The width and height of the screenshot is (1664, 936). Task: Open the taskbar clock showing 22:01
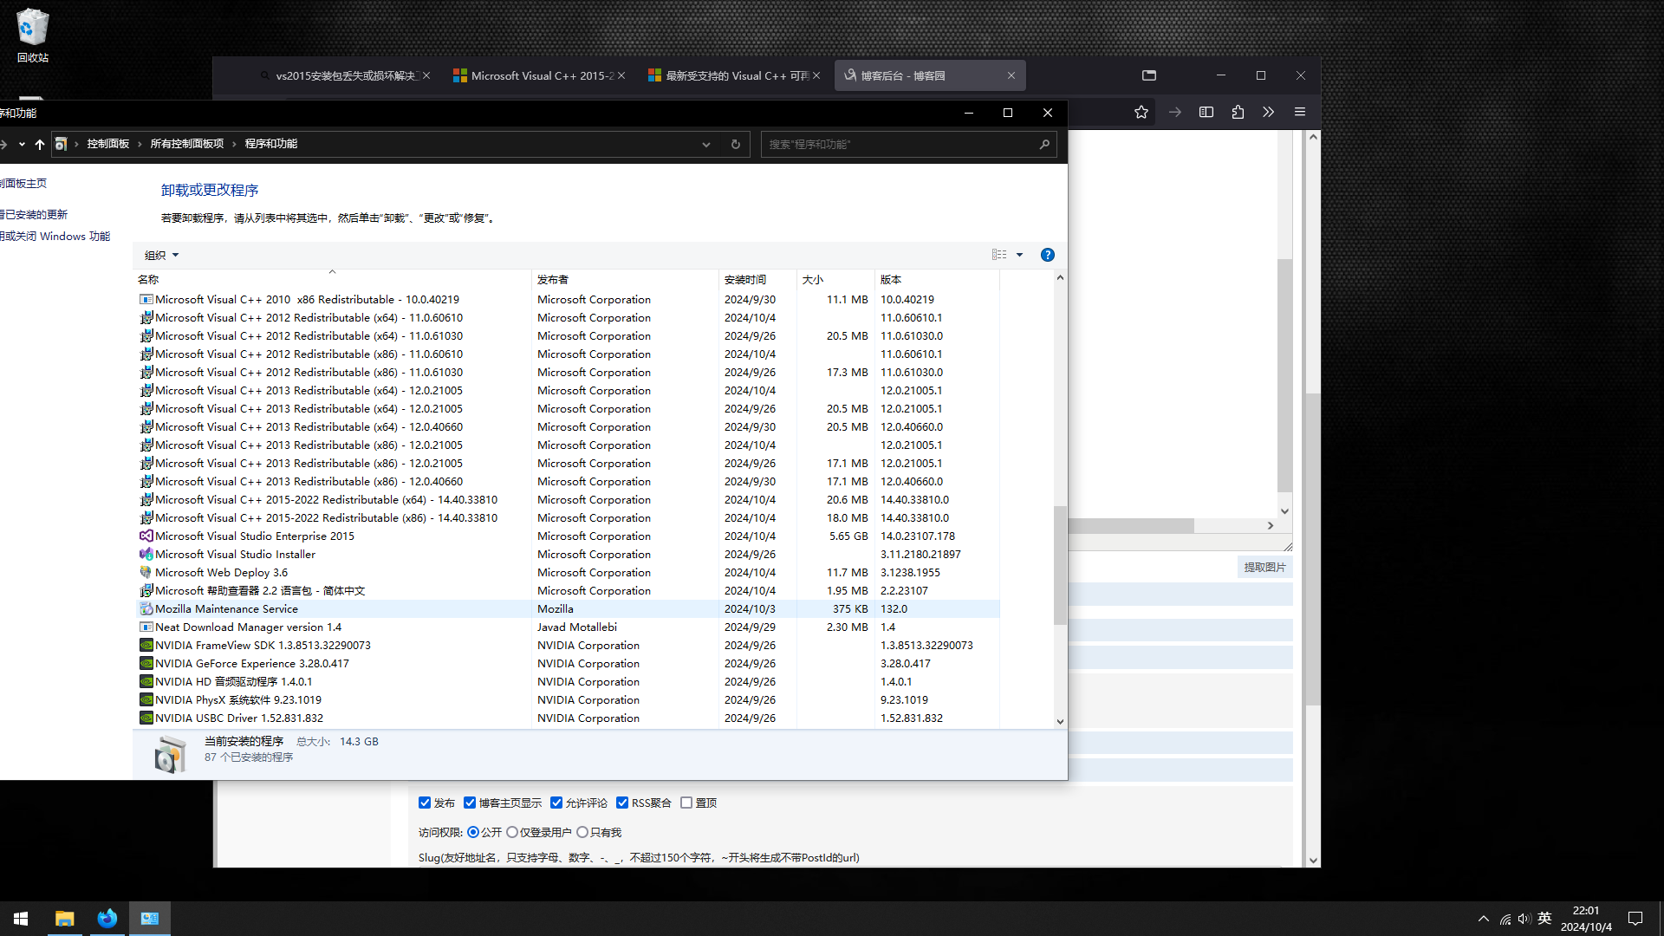(1586, 919)
